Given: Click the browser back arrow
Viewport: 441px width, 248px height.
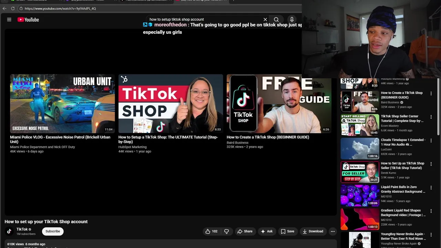Looking at the screenshot, I should click(x=4, y=8).
